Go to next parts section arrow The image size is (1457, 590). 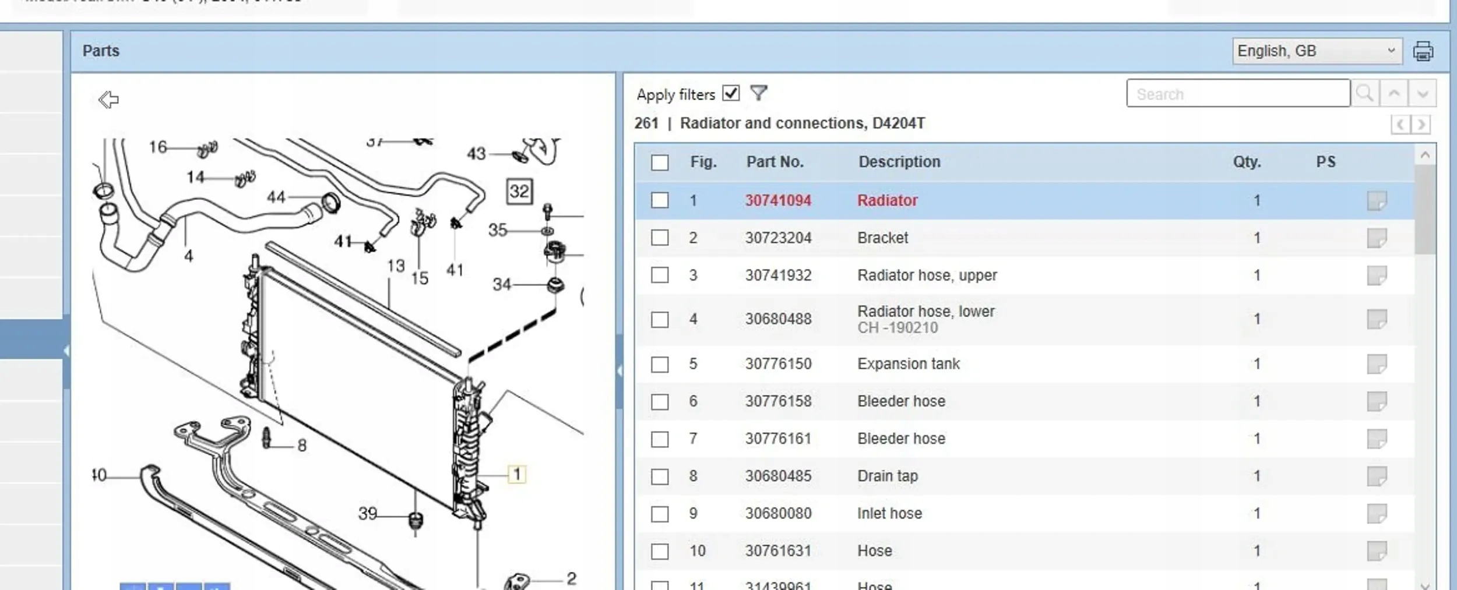coord(1421,125)
